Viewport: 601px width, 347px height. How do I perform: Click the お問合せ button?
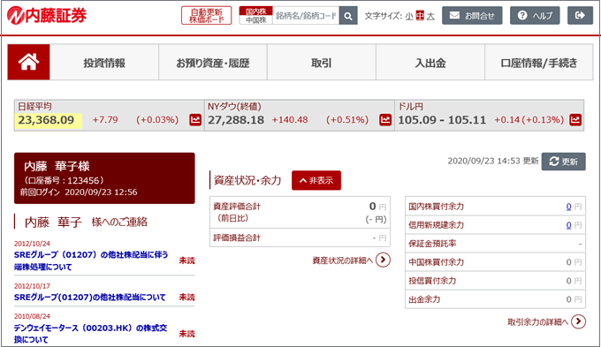click(472, 15)
